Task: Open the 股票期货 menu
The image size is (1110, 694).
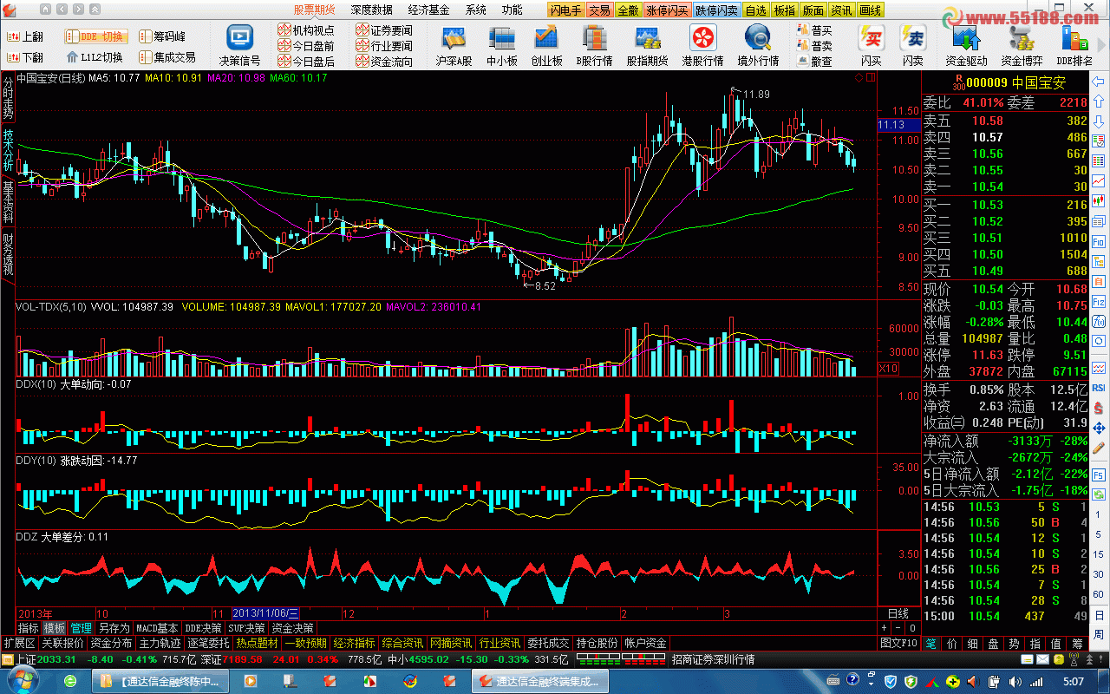Action: (x=314, y=10)
